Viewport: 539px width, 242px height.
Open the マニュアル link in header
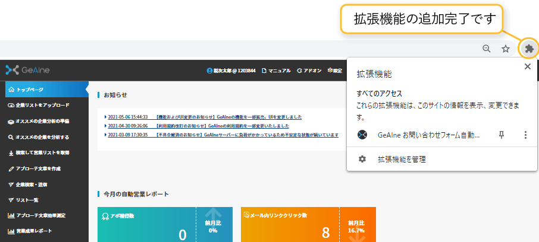pyautogui.click(x=276, y=71)
